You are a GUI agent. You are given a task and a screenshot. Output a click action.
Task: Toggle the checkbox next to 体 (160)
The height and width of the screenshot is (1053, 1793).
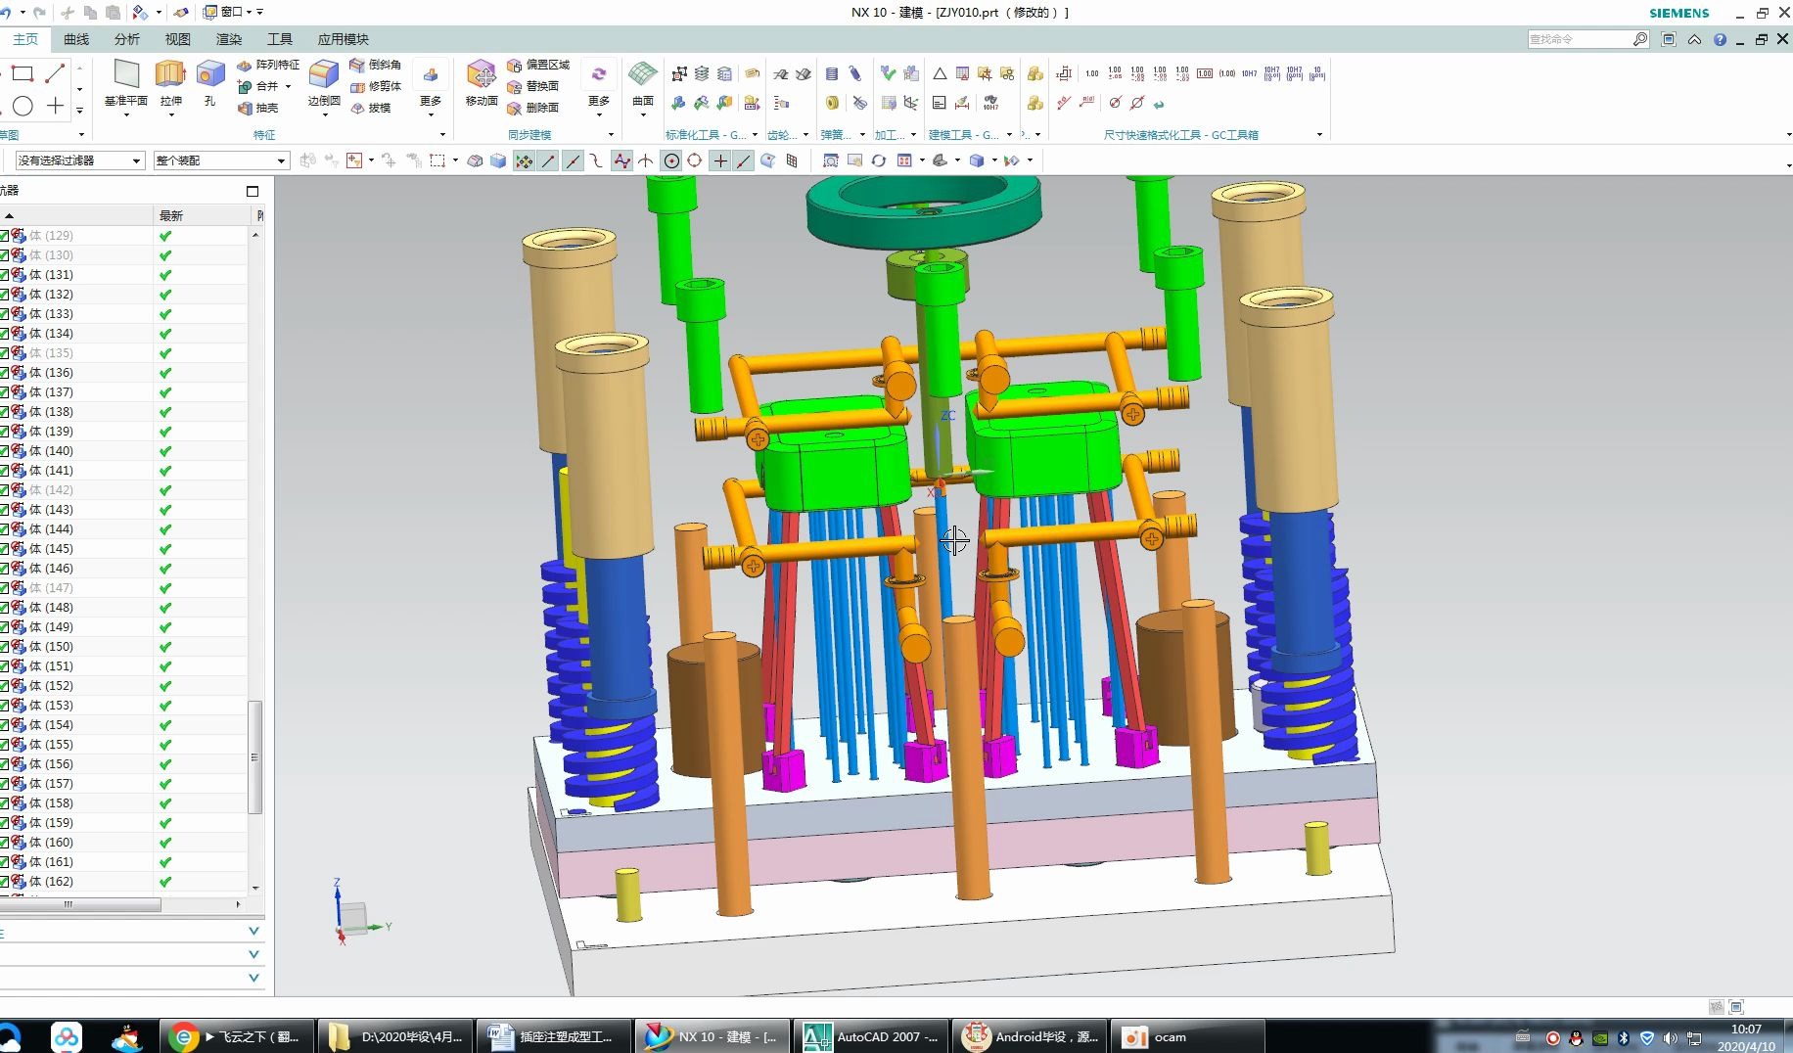[5, 843]
